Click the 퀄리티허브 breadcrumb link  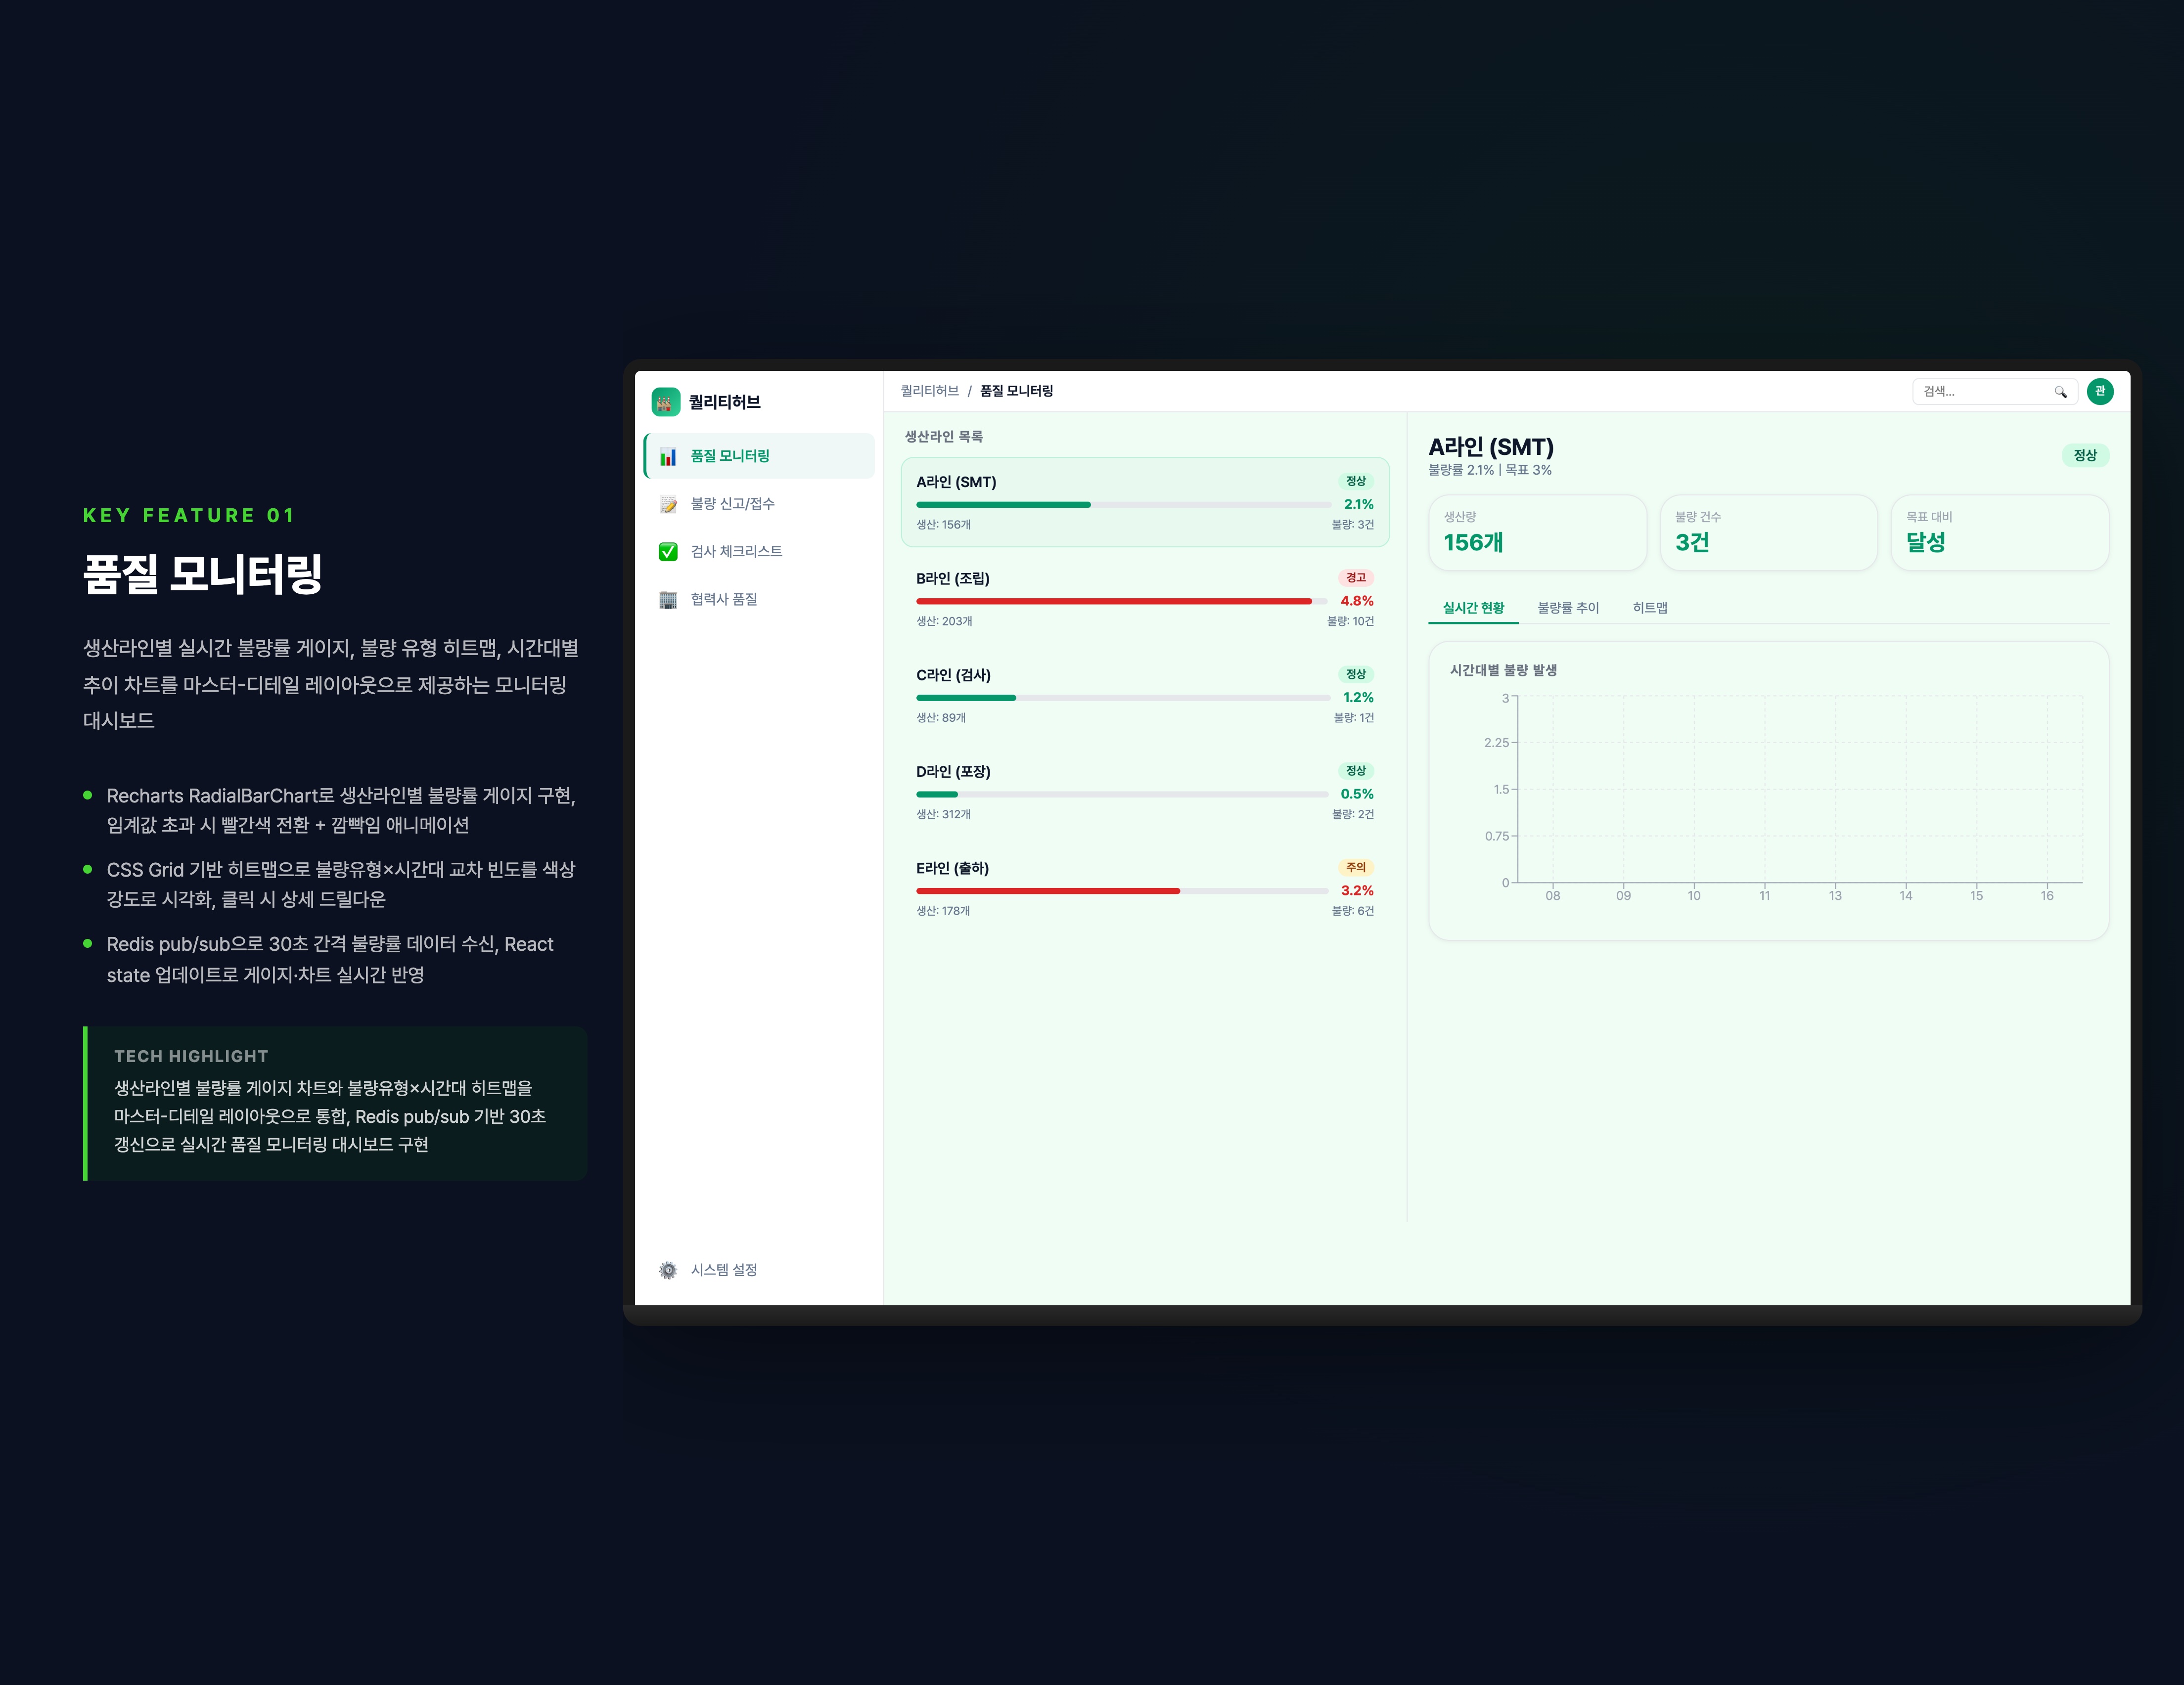929,391
